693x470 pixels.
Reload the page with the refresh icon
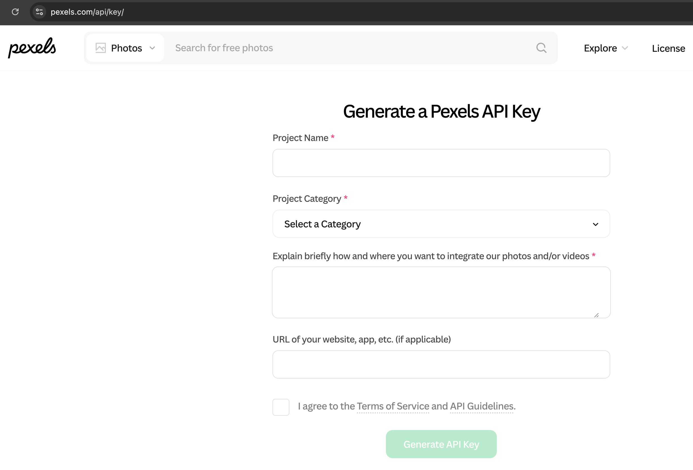(15, 12)
